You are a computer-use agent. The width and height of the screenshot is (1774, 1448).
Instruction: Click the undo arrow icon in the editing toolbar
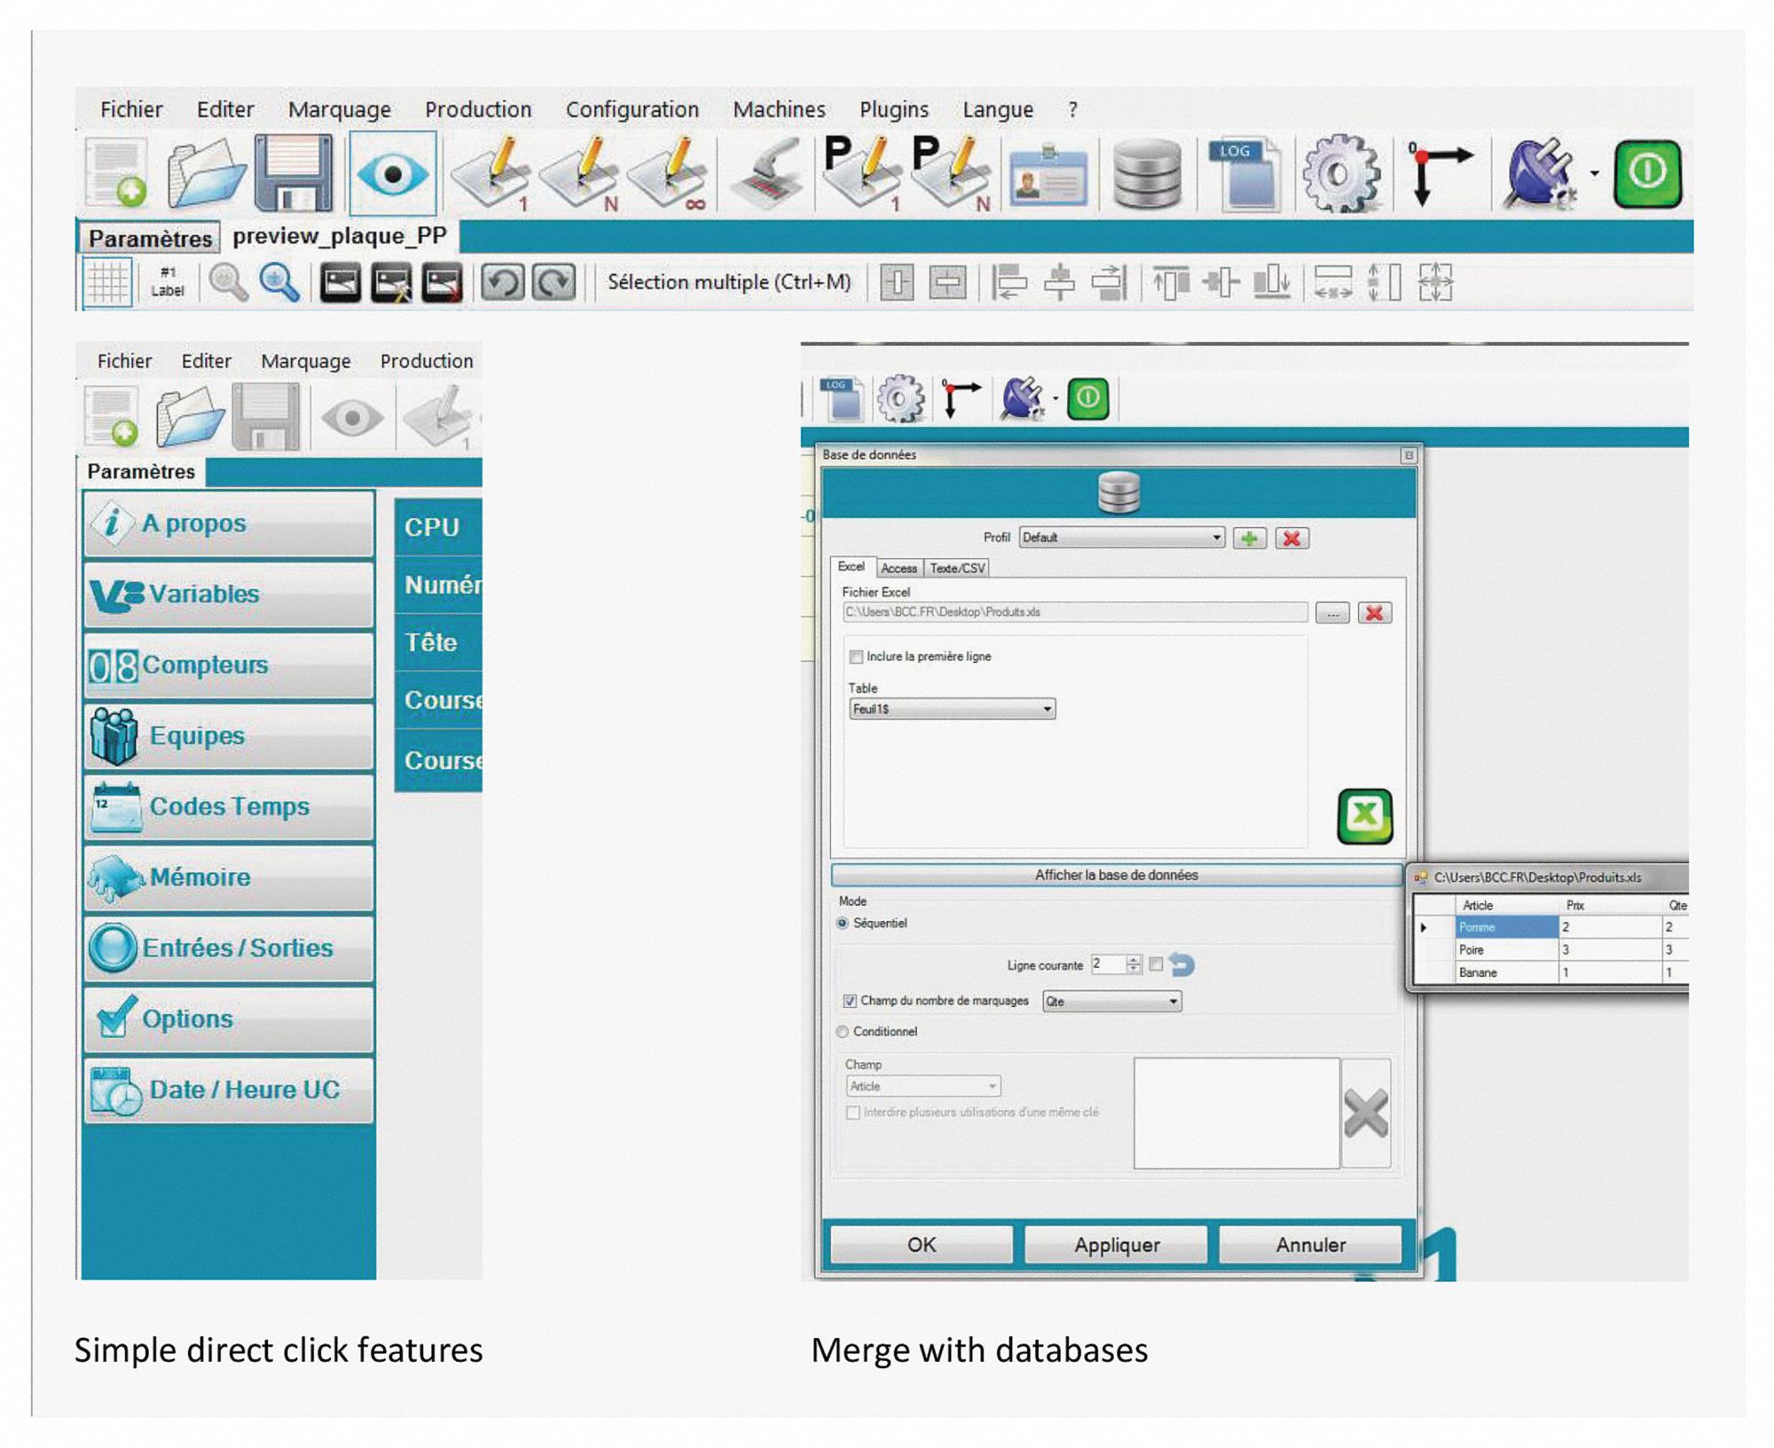tap(503, 283)
